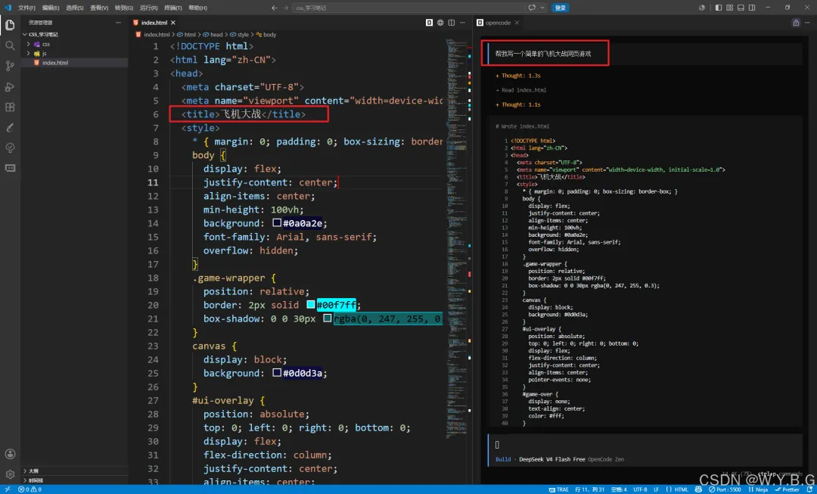Open the 选择(S) menu
Screen dimensions: 817x494
pos(74,8)
